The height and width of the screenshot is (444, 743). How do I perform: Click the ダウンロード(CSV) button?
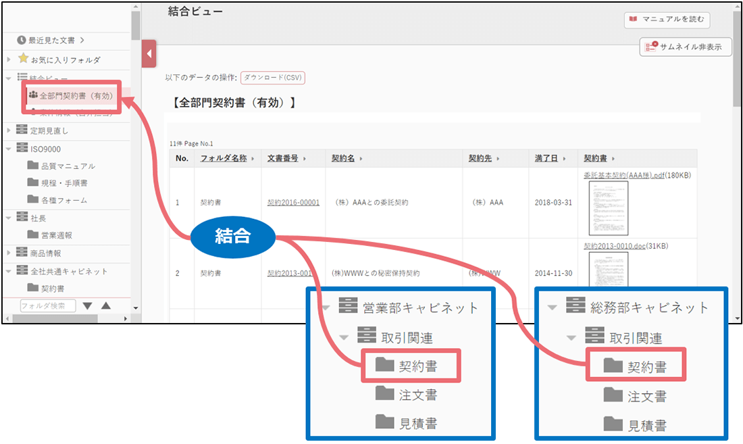tap(273, 78)
